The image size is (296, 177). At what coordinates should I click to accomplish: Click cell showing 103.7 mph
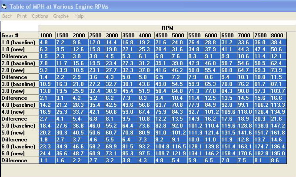click(278, 91)
